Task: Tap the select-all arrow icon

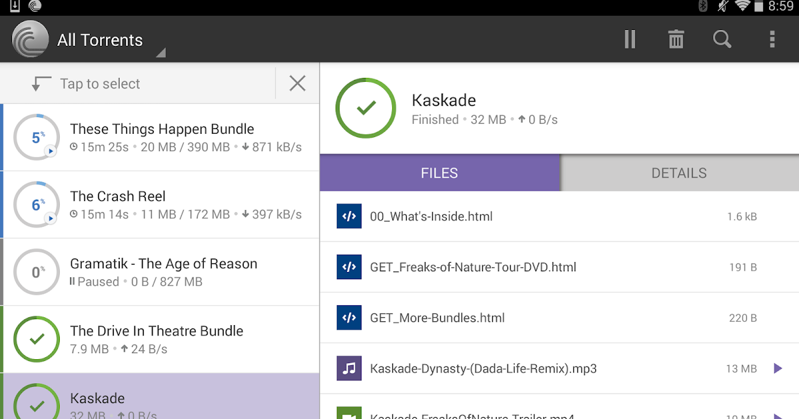Action: click(41, 84)
